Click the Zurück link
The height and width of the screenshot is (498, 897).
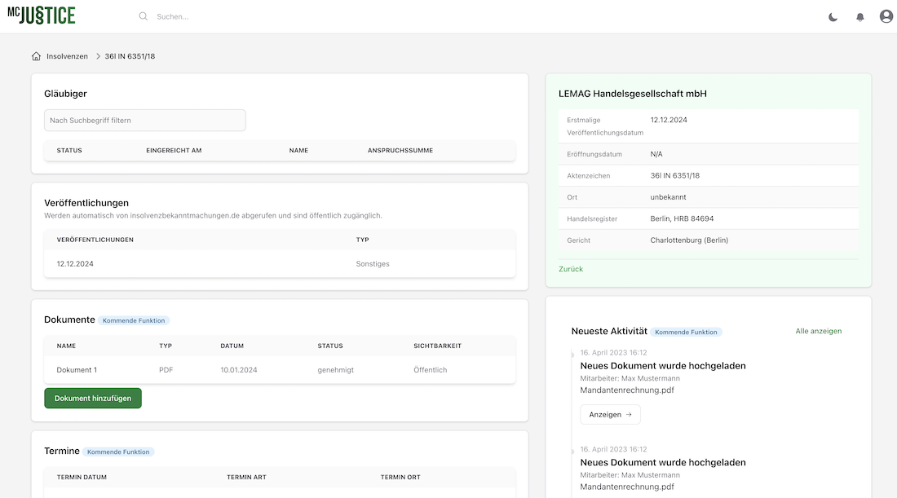tap(571, 269)
